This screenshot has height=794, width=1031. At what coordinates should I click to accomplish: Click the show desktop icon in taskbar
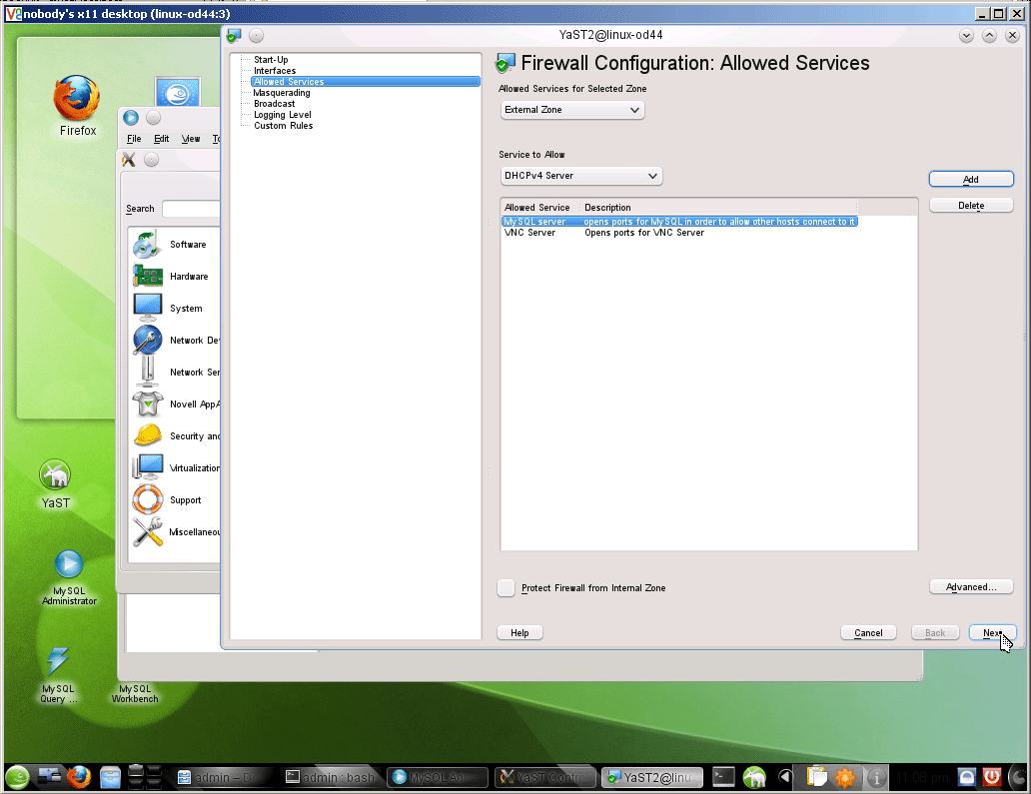(49, 778)
